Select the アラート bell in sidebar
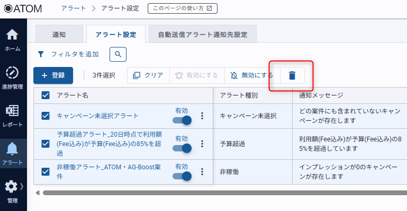 (13, 153)
